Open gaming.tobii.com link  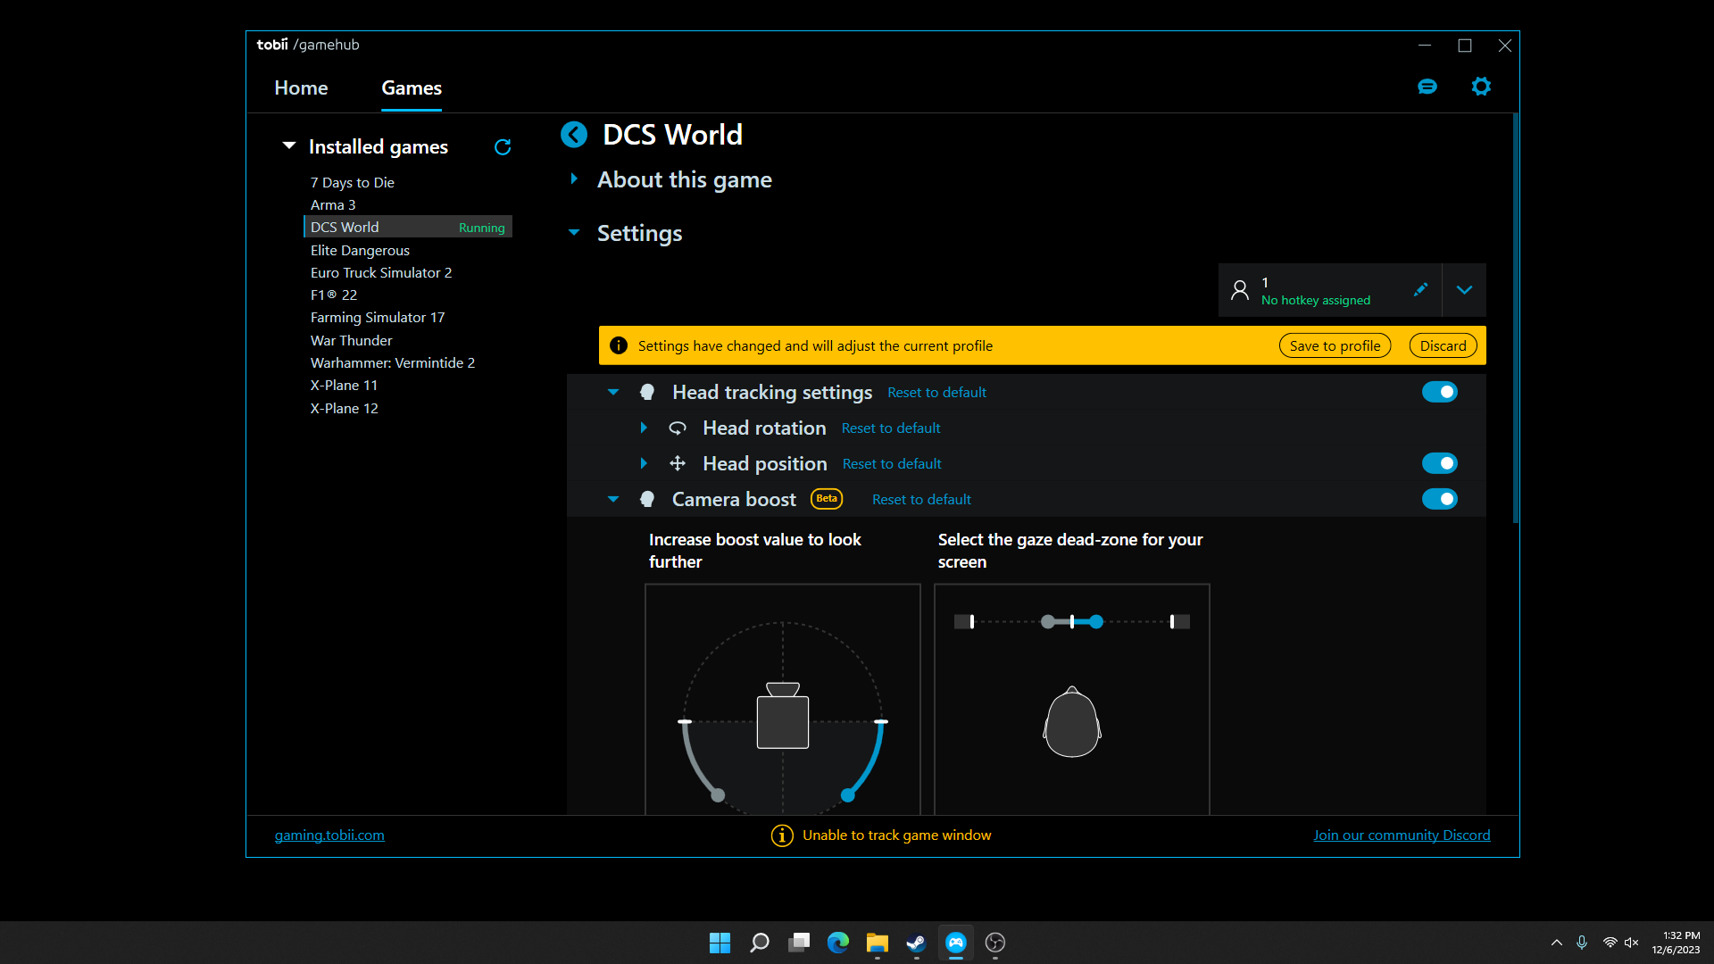tap(329, 835)
